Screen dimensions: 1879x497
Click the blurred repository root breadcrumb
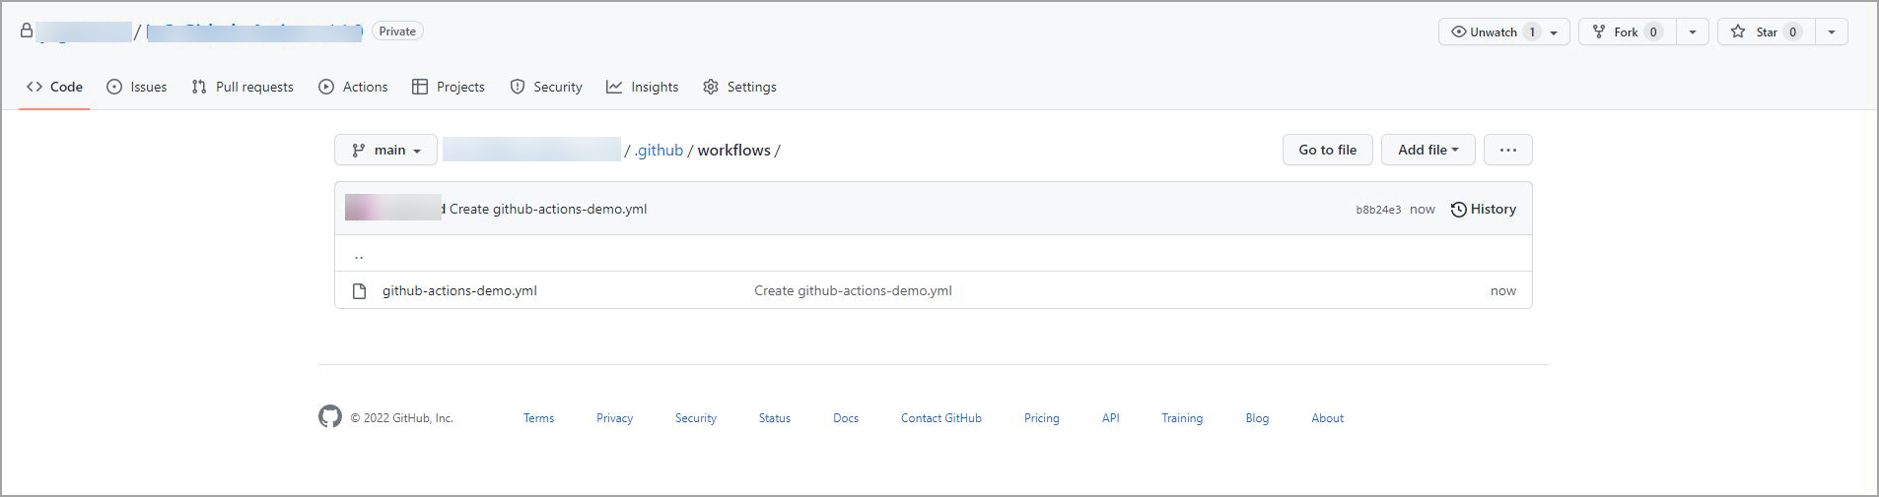[531, 150]
